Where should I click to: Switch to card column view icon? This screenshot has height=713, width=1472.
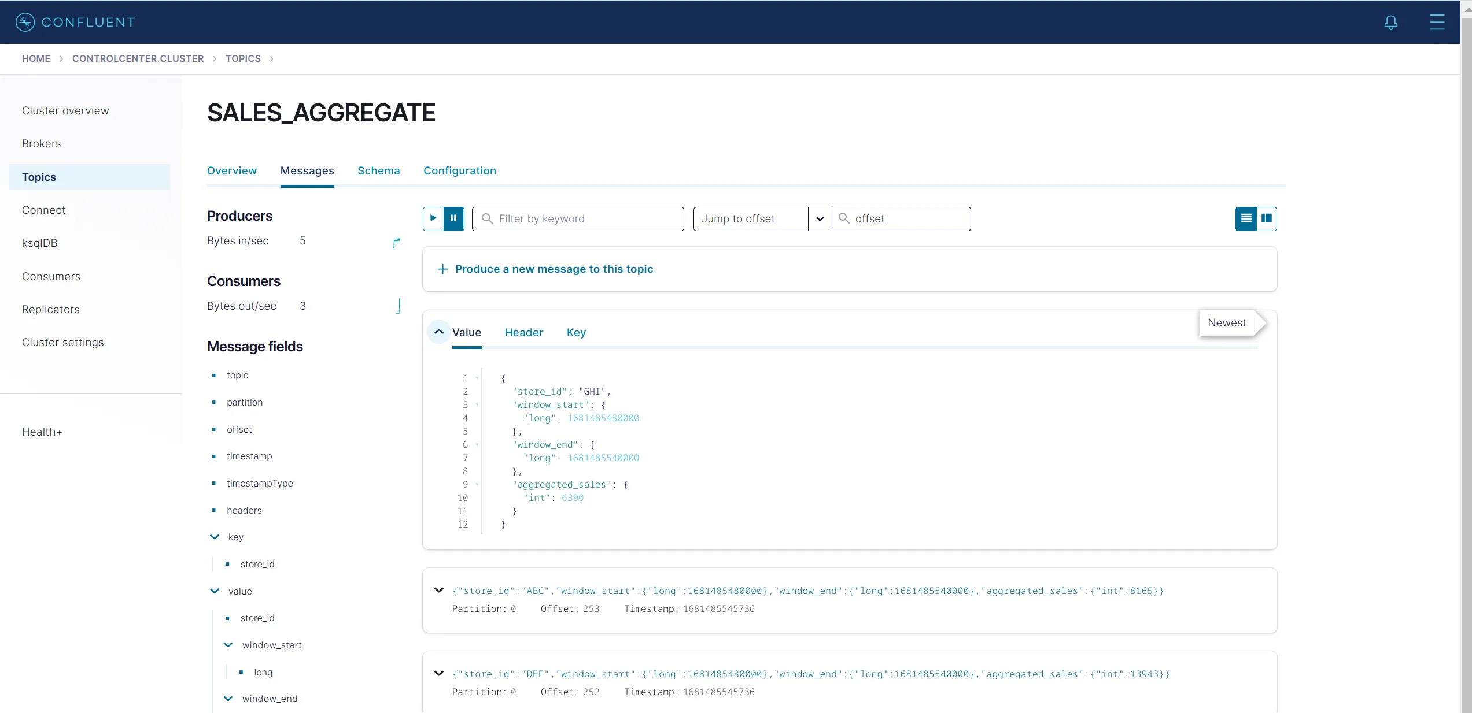click(x=1267, y=218)
